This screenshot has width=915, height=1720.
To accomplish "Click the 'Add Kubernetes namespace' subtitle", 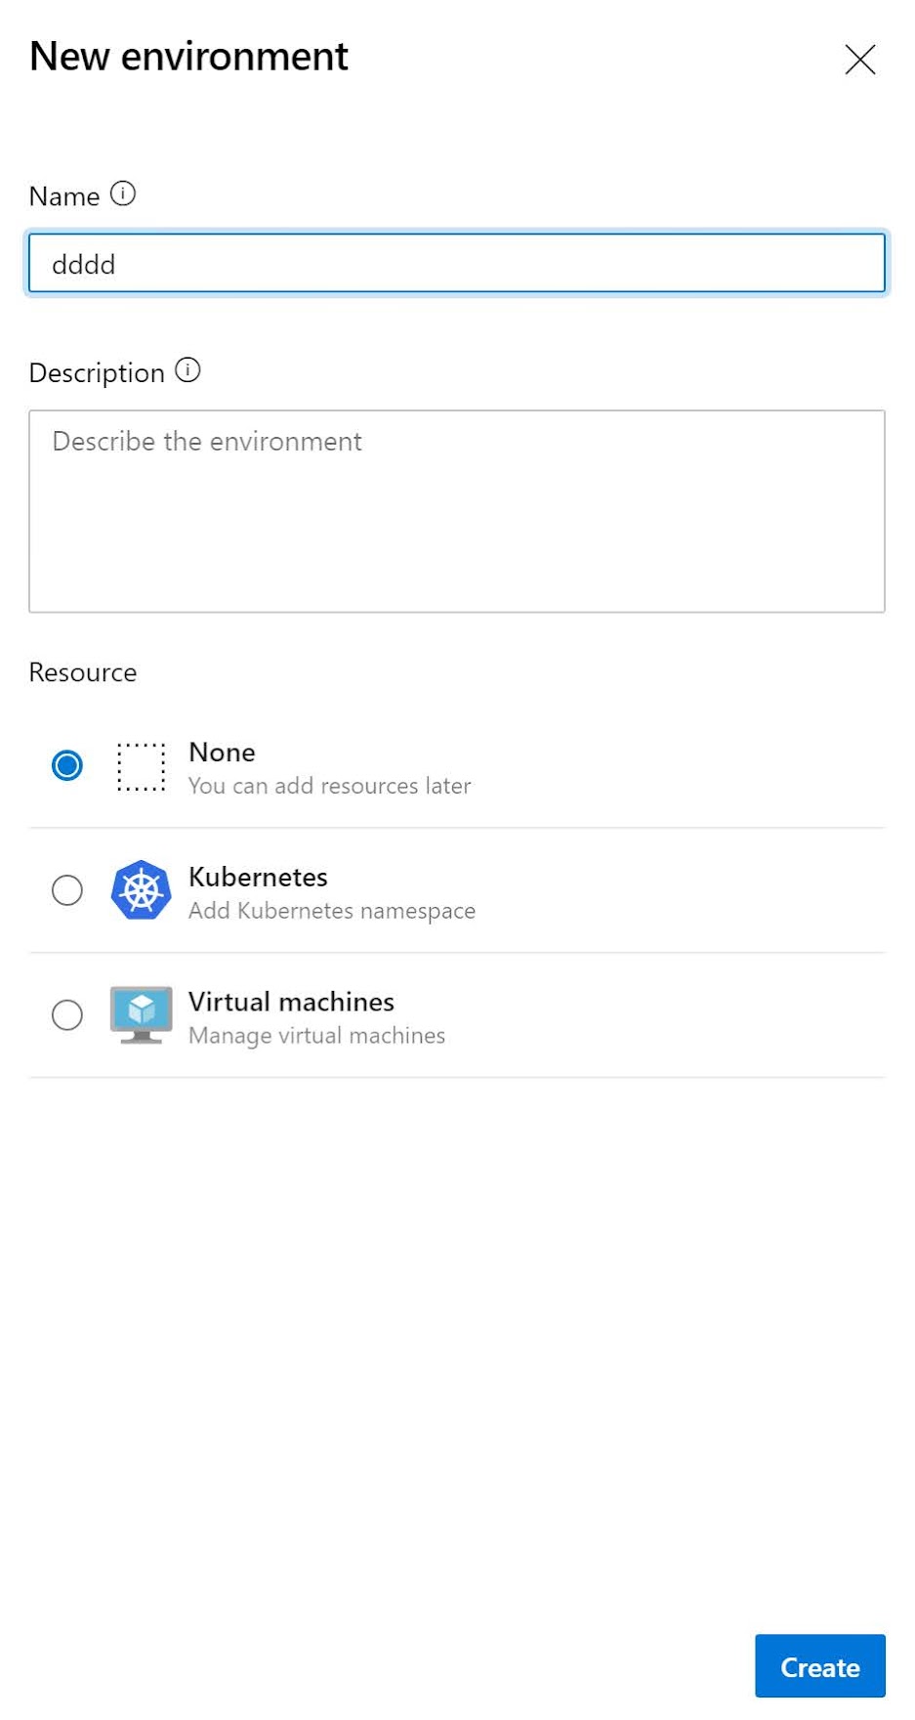I will (332, 911).
